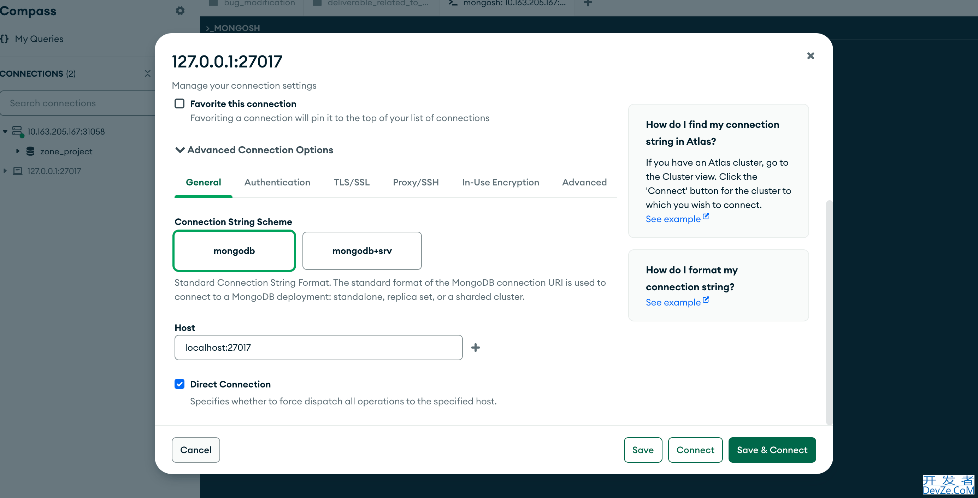
Task: Click the mongosh shell tab icon
Action: 453,3
